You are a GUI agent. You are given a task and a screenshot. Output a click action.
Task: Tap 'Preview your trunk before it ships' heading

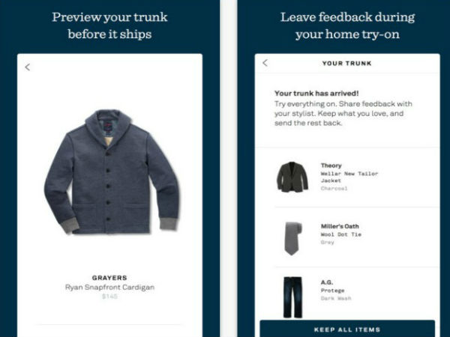(109, 25)
